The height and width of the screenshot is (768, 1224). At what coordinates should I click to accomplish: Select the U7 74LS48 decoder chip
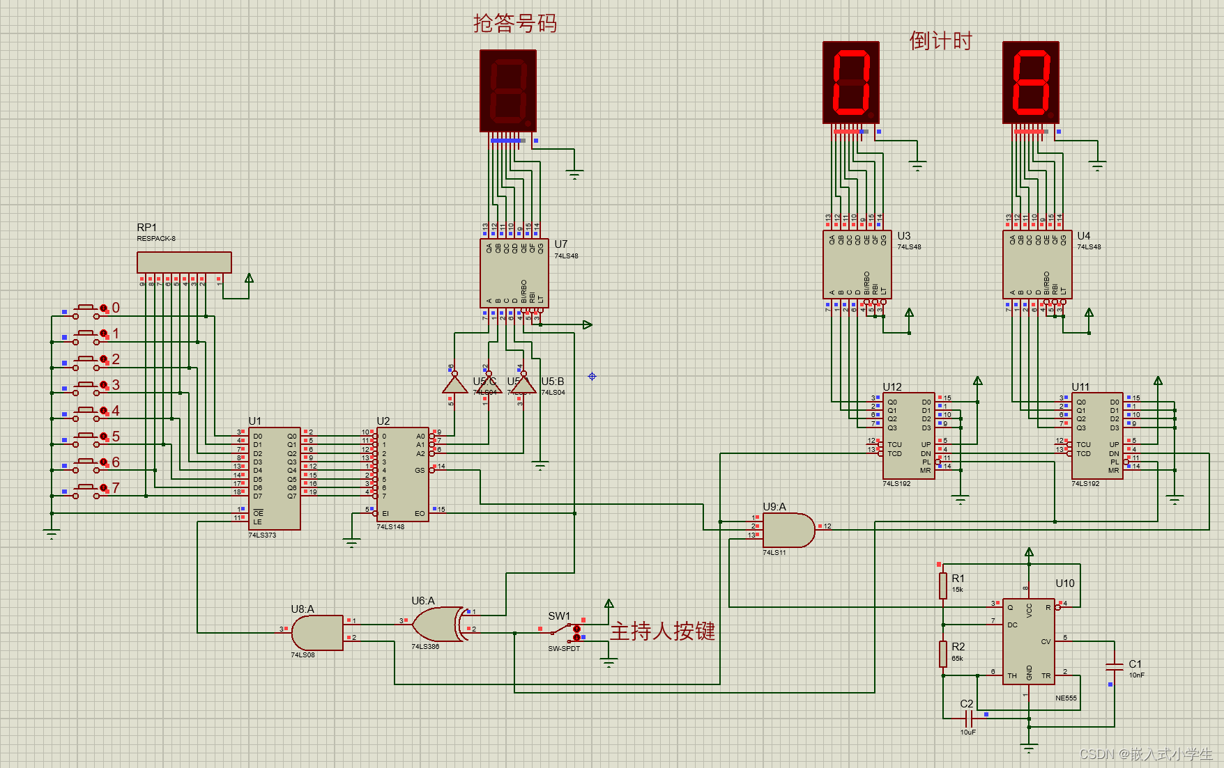(514, 274)
